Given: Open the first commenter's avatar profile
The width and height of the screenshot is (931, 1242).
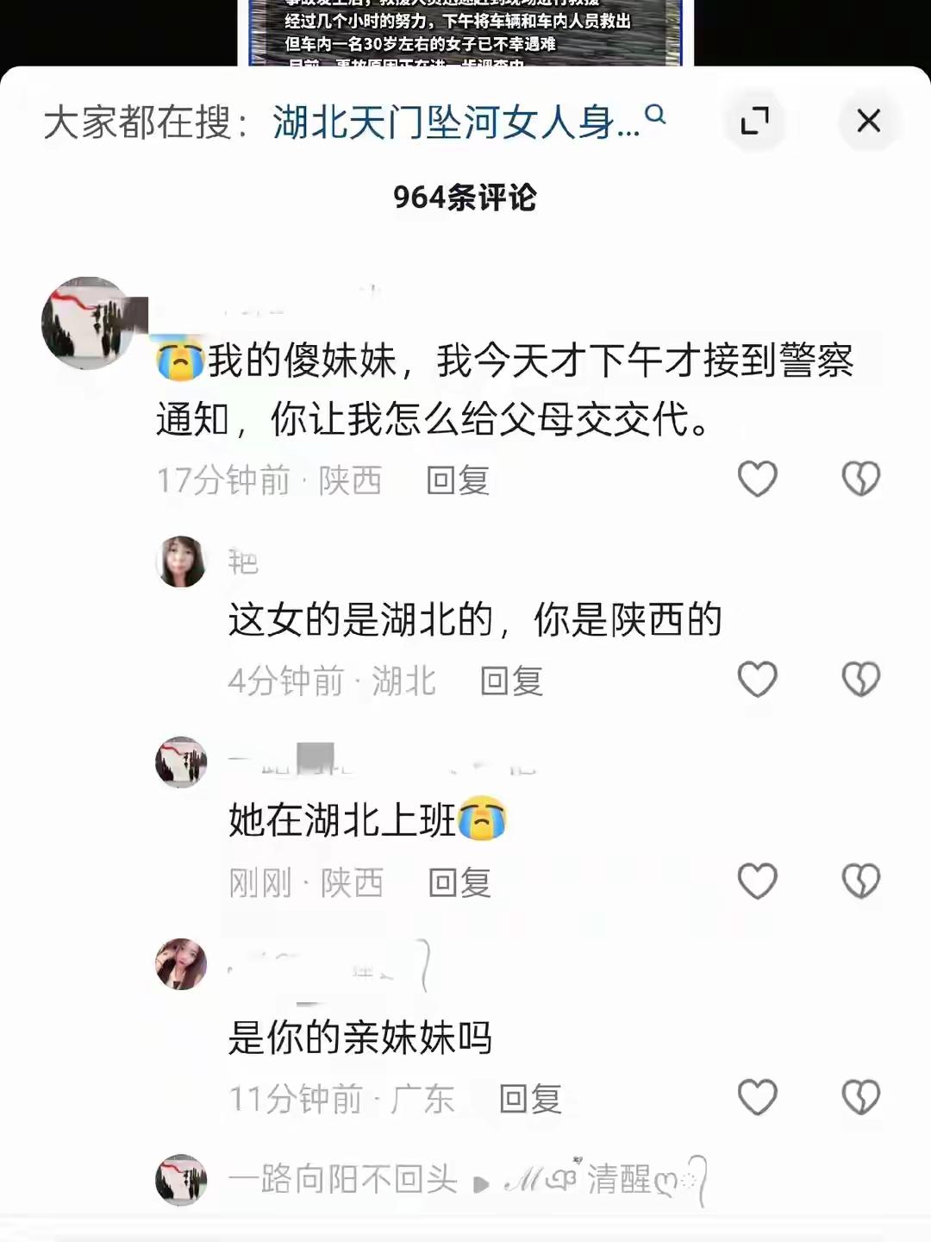Looking at the screenshot, I should (88, 323).
